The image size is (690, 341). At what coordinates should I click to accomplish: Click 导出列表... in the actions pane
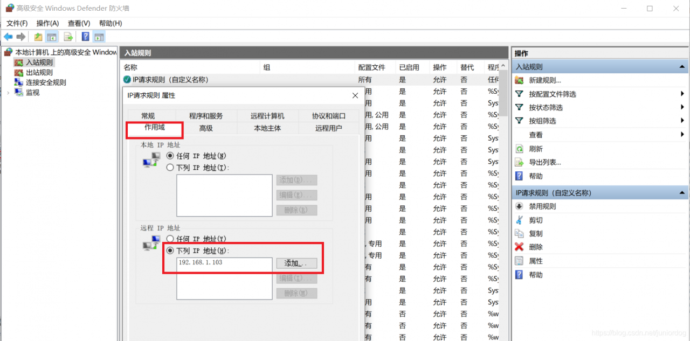tap(545, 162)
